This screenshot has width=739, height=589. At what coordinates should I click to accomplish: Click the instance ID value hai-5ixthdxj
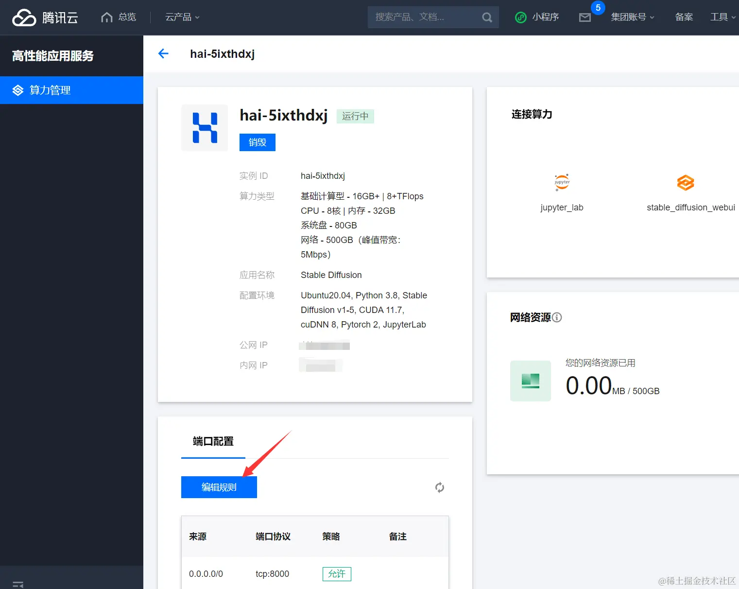click(x=323, y=176)
